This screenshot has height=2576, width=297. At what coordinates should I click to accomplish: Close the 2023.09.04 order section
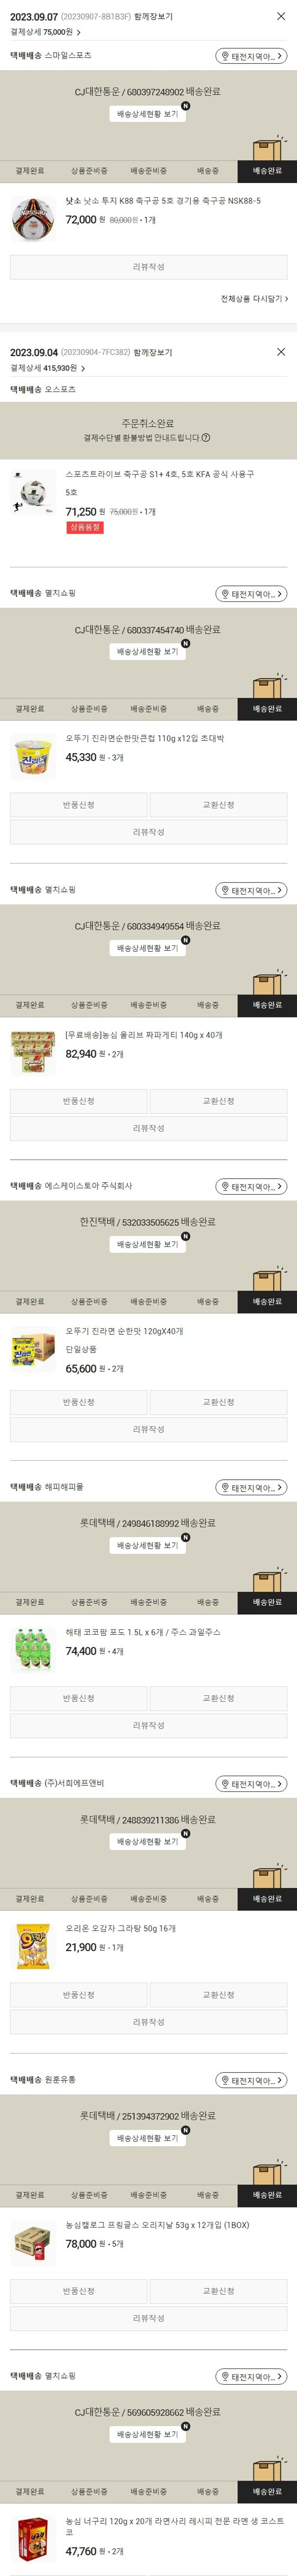pyautogui.click(x=281, y=352)
